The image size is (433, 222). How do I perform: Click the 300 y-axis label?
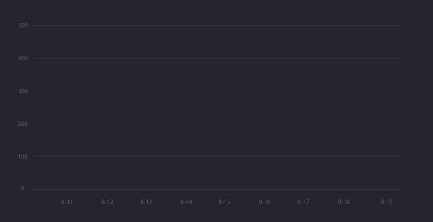23,91
